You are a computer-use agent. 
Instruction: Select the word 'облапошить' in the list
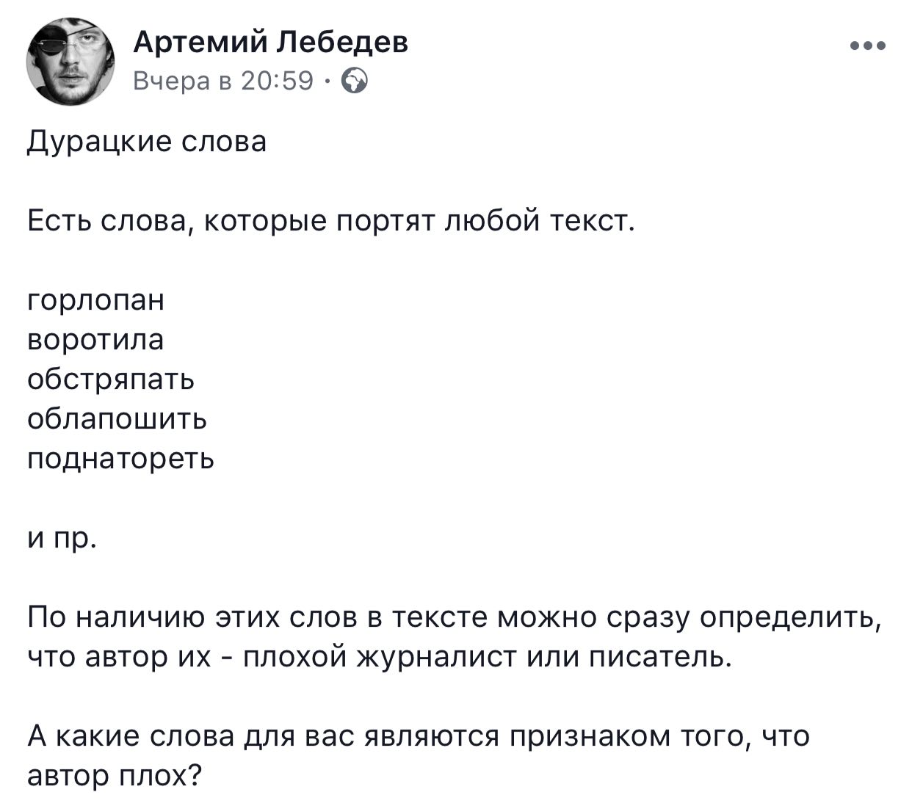[x=117, y=419]
